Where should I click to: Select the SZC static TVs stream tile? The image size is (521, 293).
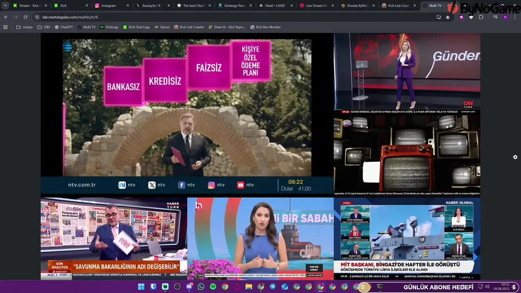tap(407, 155)
